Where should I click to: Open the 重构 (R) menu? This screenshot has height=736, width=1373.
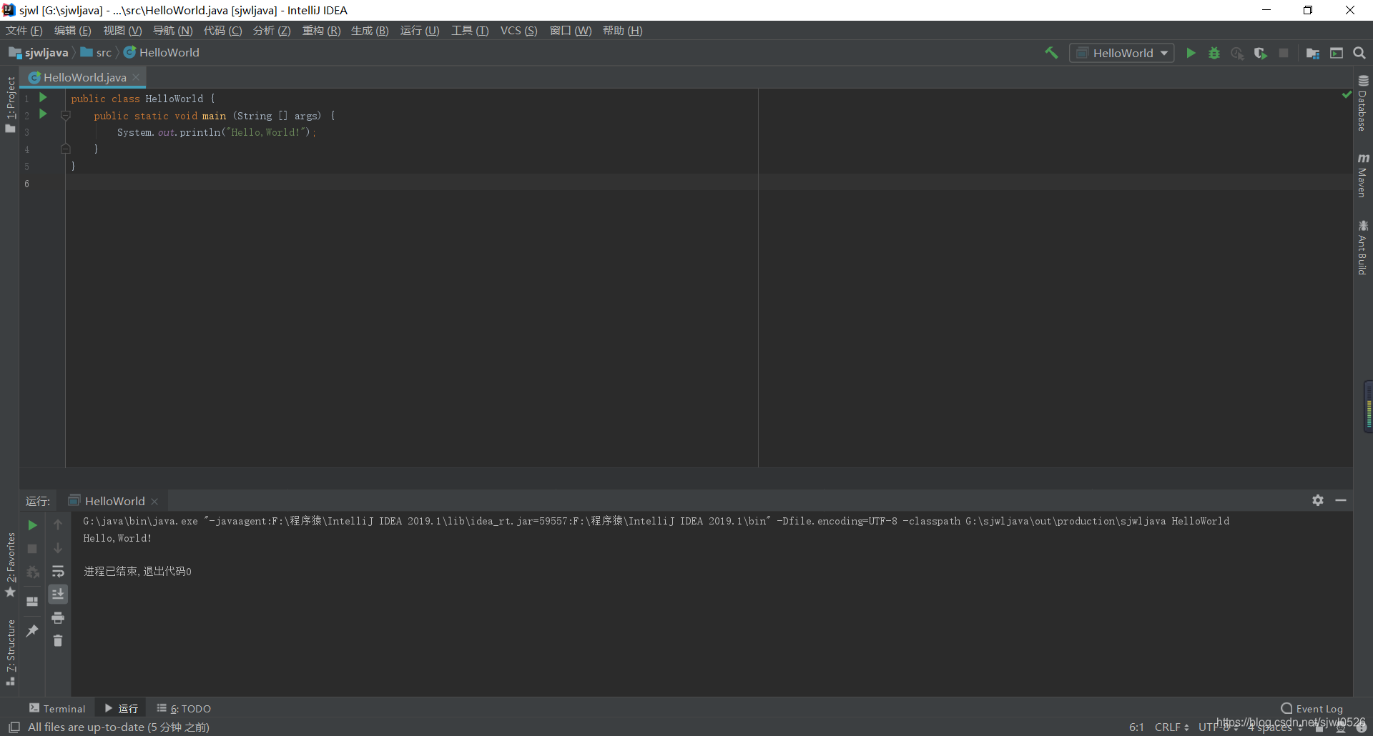pos(321,31)
